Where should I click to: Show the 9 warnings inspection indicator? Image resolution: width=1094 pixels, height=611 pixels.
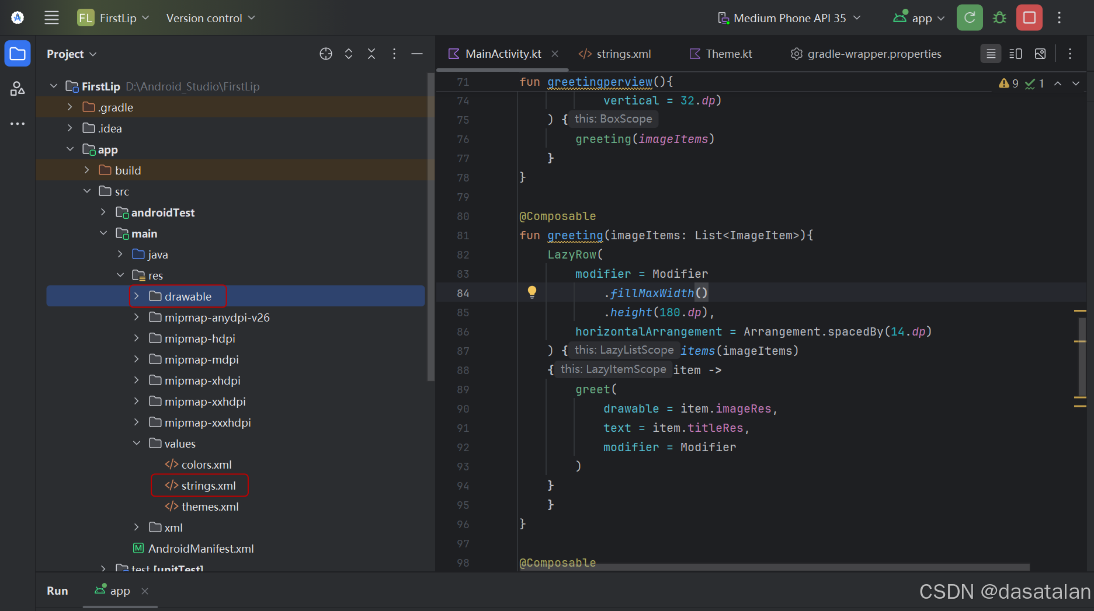pos(1008,83)
